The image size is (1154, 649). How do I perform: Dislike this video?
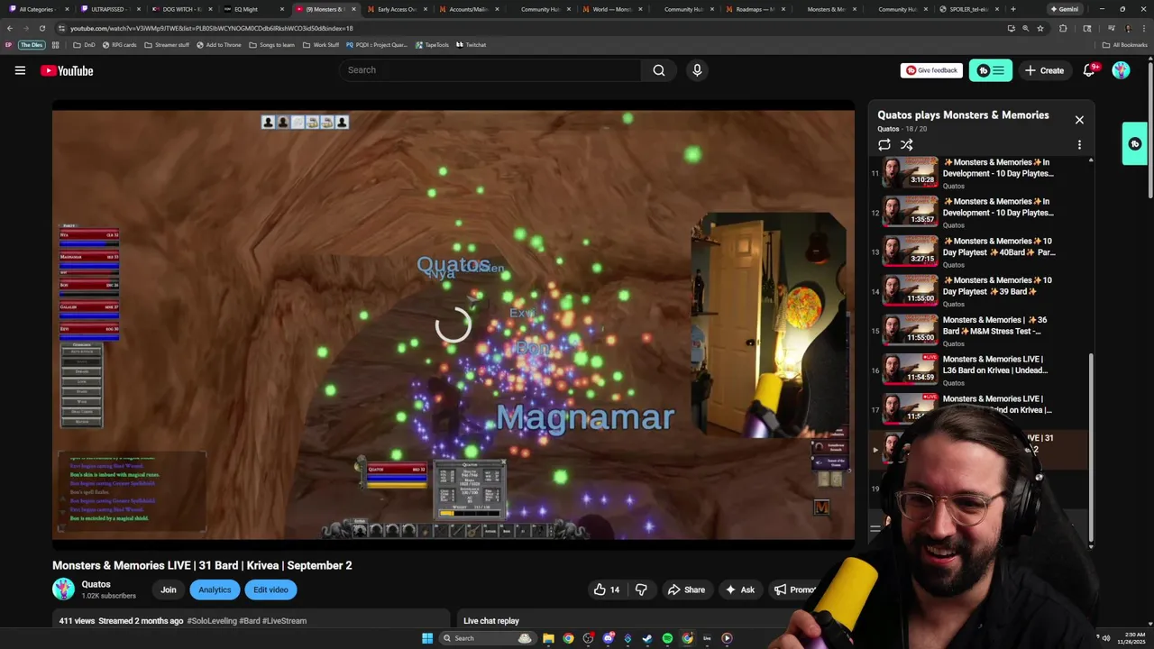pyautogui.click(x=641, y=590)
